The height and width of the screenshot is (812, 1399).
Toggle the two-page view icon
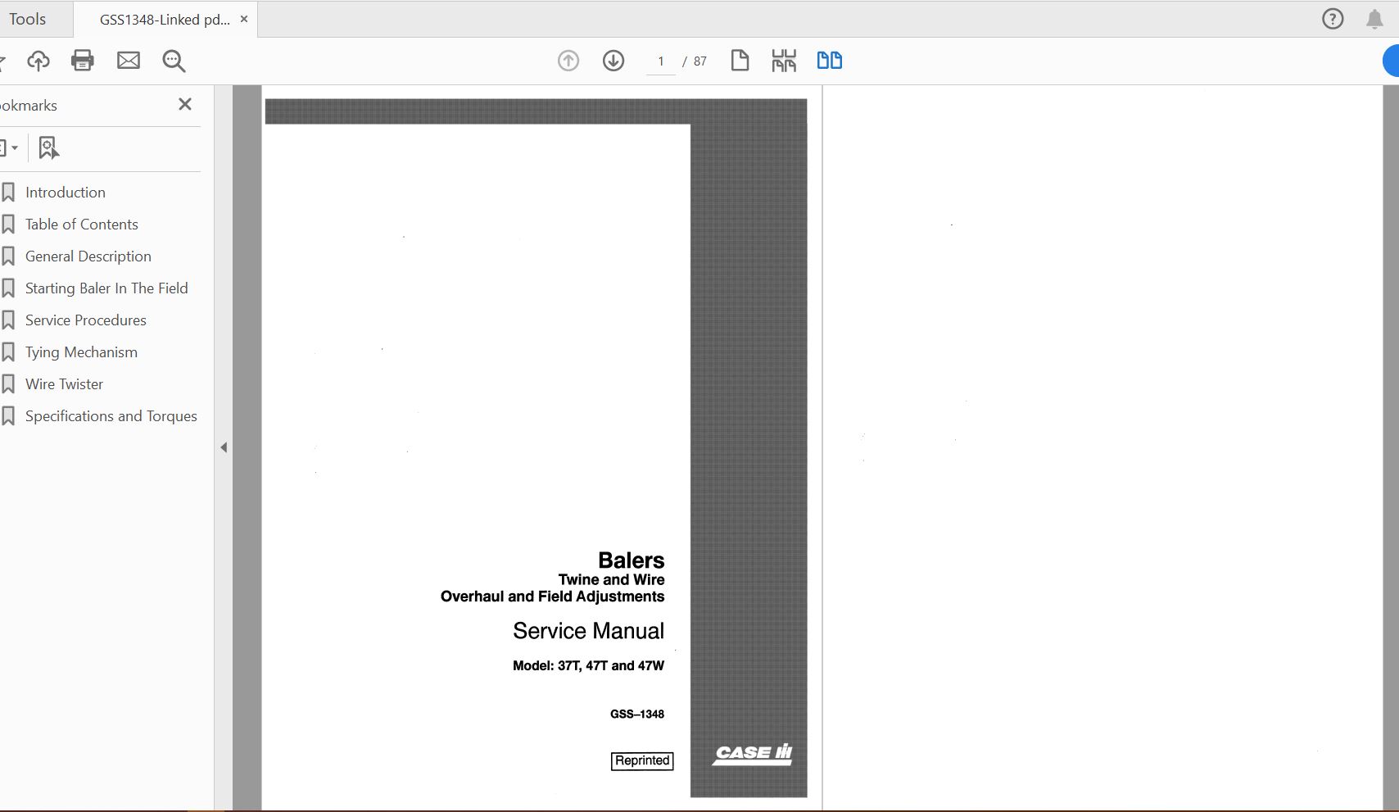pos(829,61)
